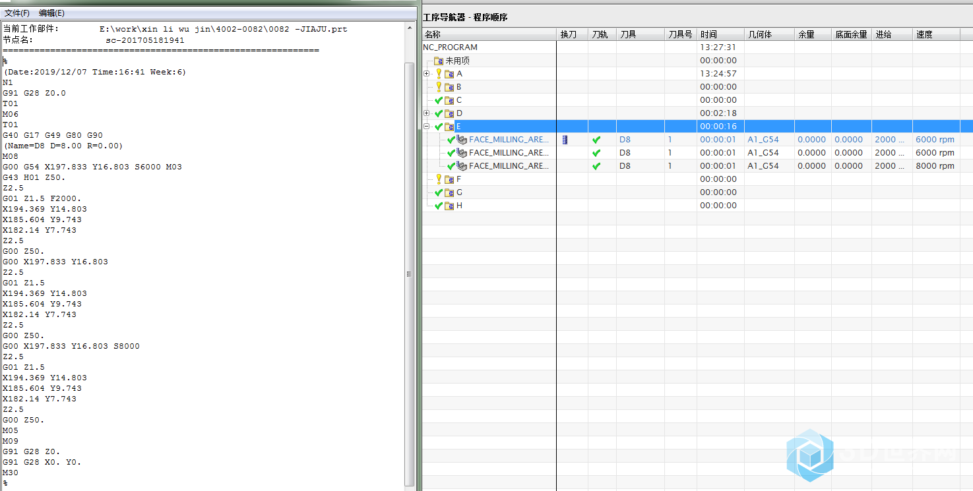
Task: Click the 换刀 column header
Action: click(572, 34)
